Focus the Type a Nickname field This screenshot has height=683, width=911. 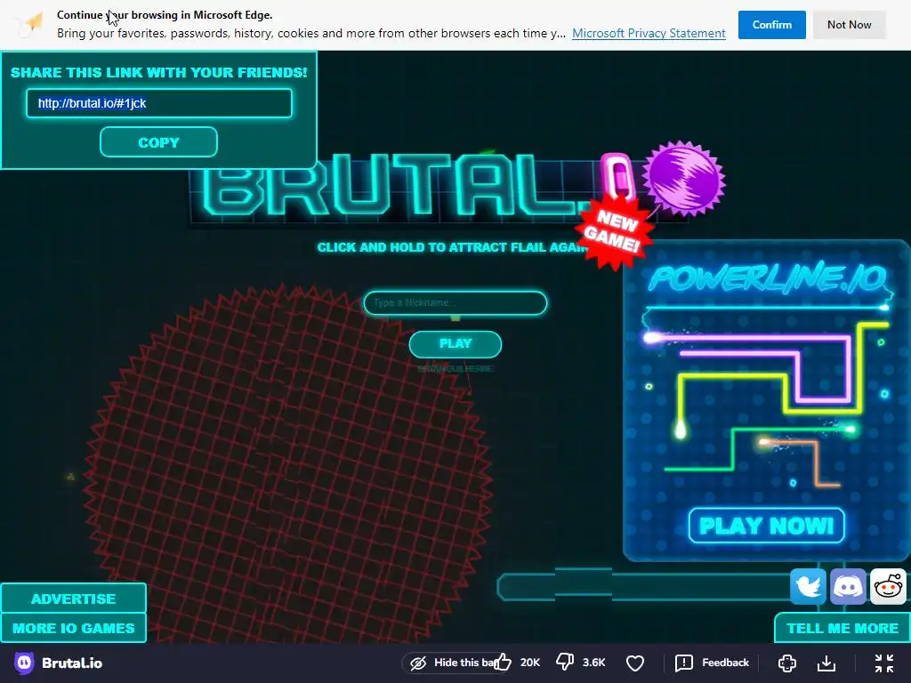tap(455, 302)
